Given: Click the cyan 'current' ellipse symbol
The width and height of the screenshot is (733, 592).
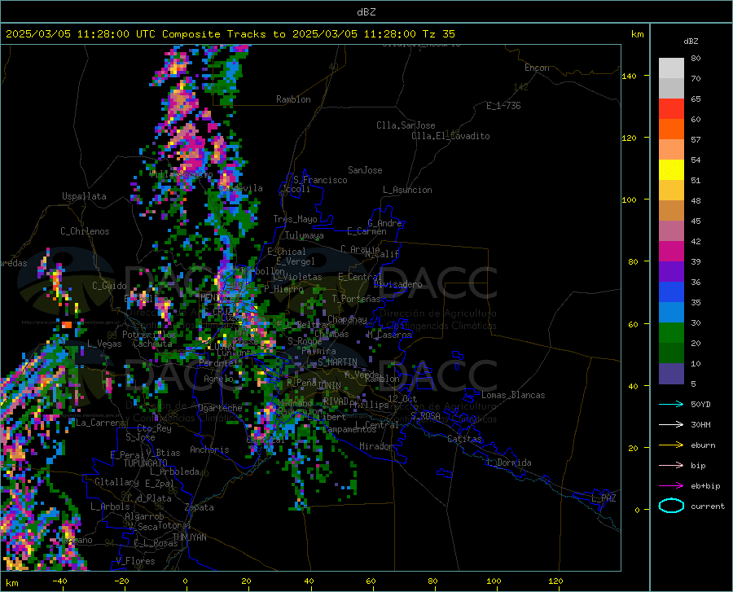Looking at the screenshot, I should click(x=671, y=506).
